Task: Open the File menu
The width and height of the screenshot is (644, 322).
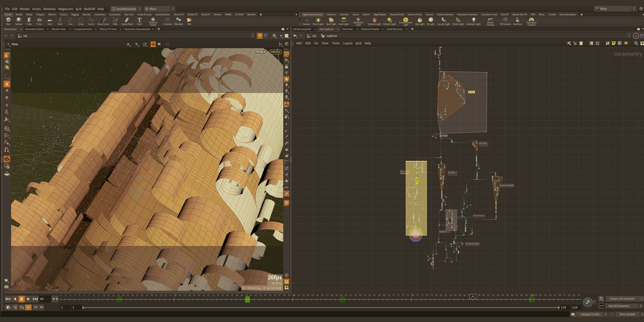Action: click(x=7, y=9)
